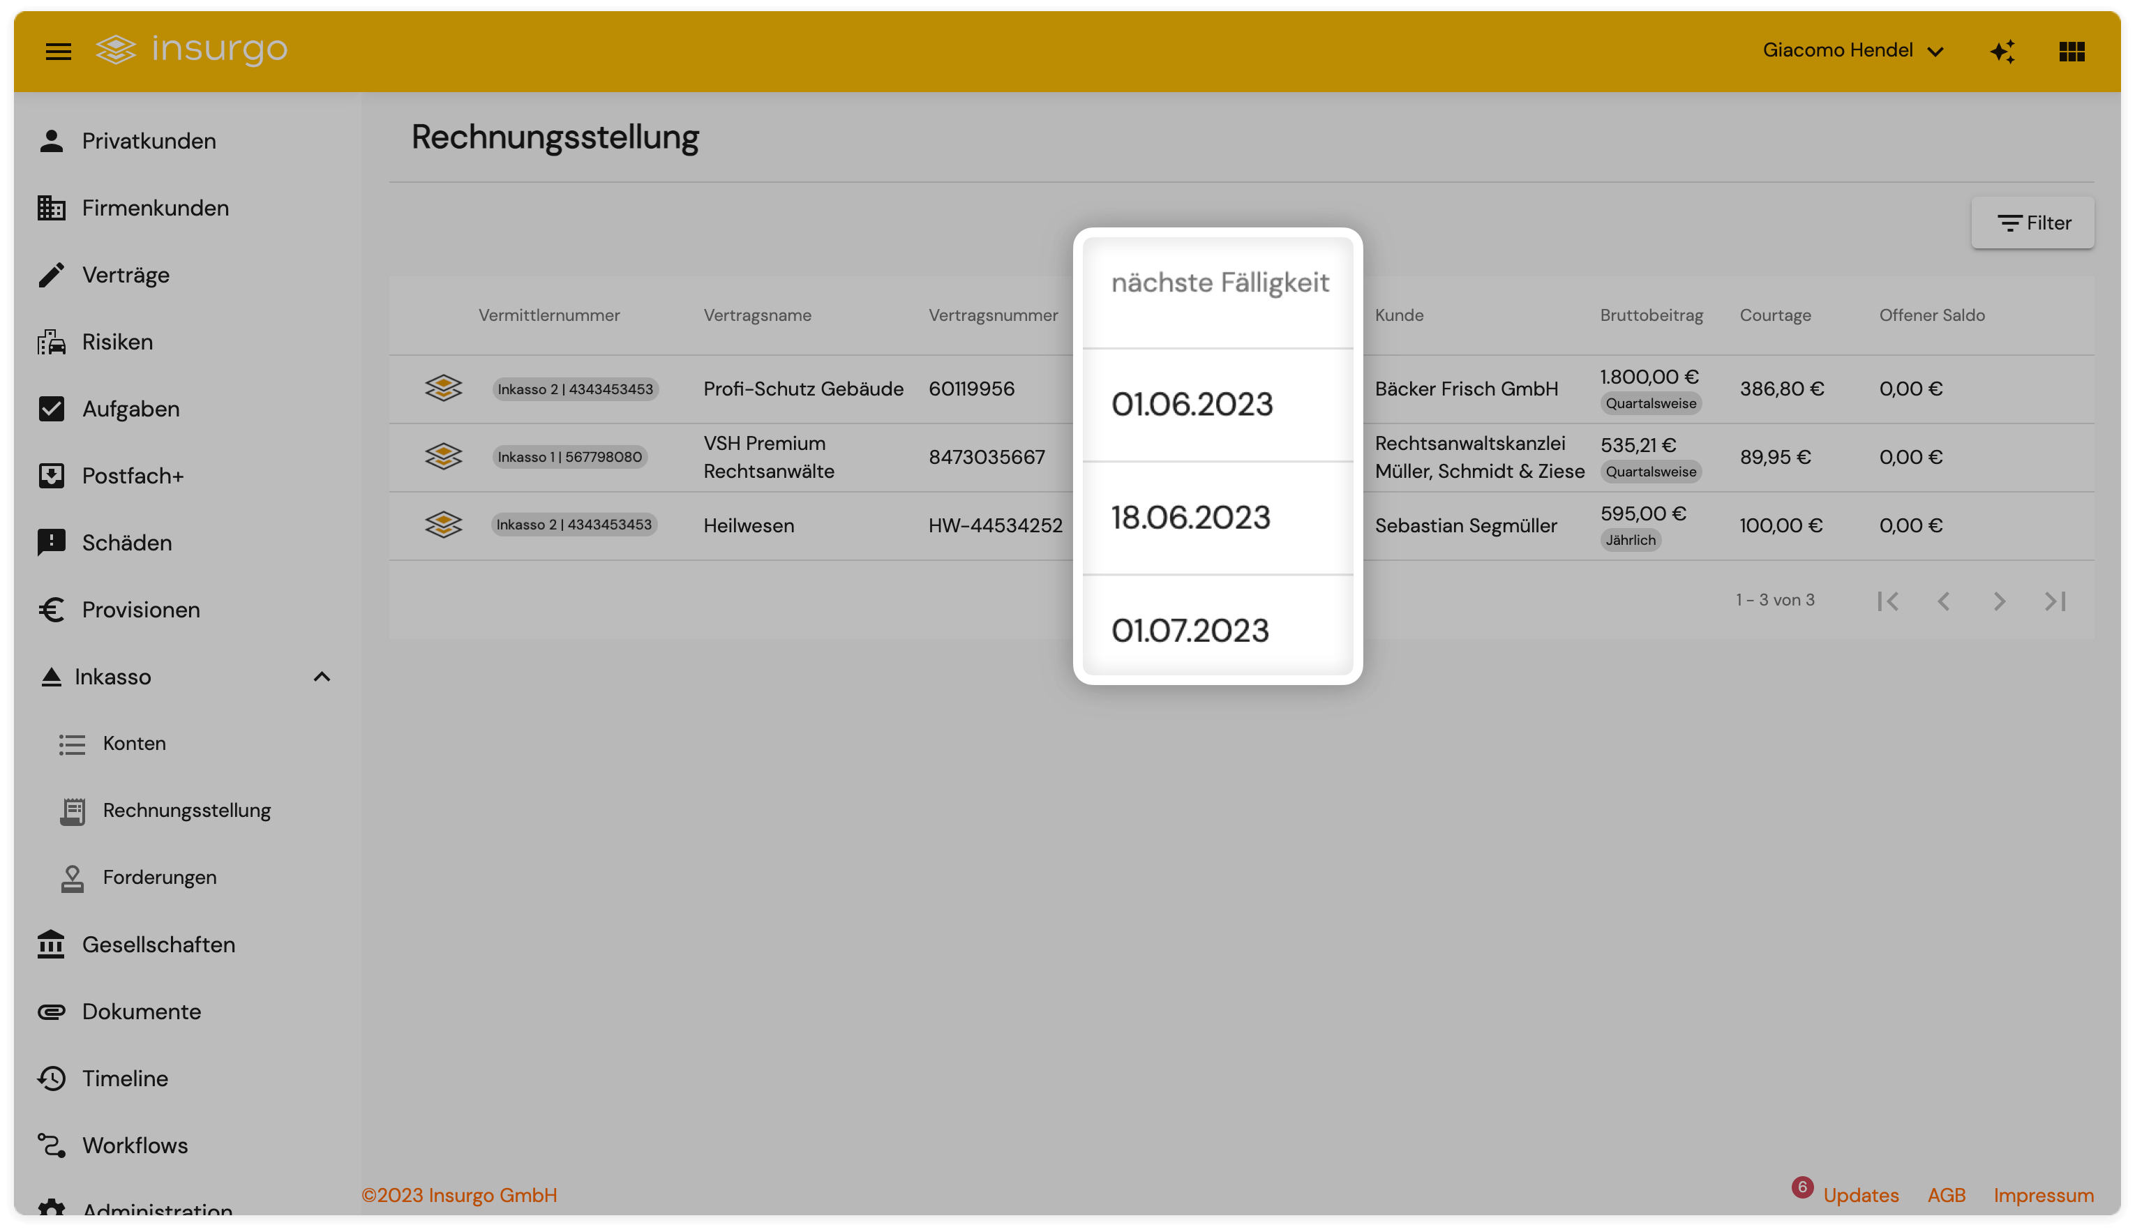Select contract name Profi-Schutz Gebäude
Screen dimensions: 2135x1232
pos(803,389)
